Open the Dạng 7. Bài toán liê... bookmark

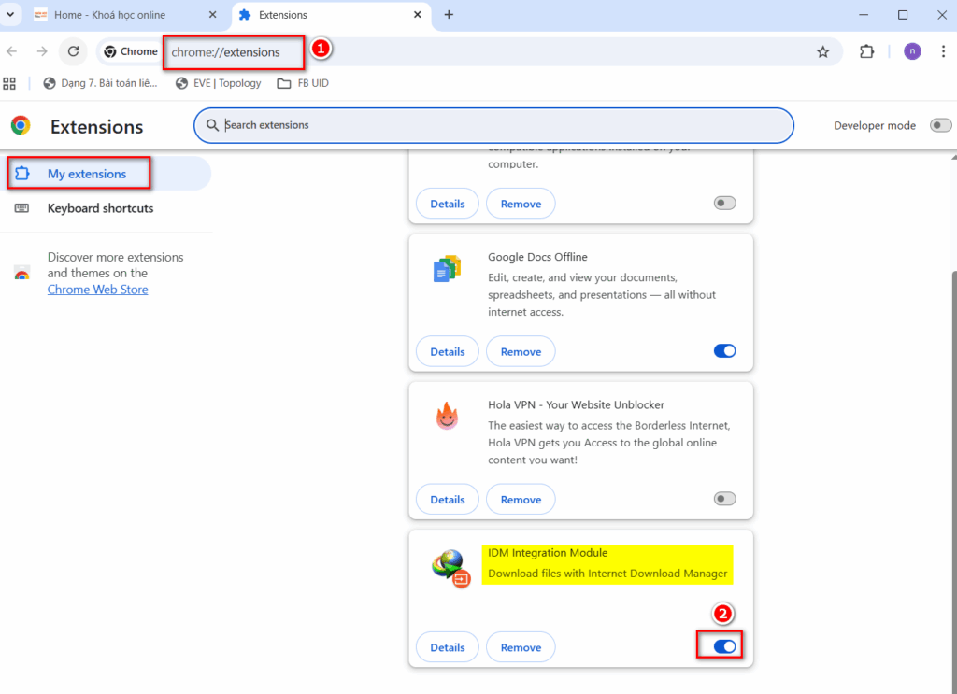pyautogui.click(x=101, y=83)
